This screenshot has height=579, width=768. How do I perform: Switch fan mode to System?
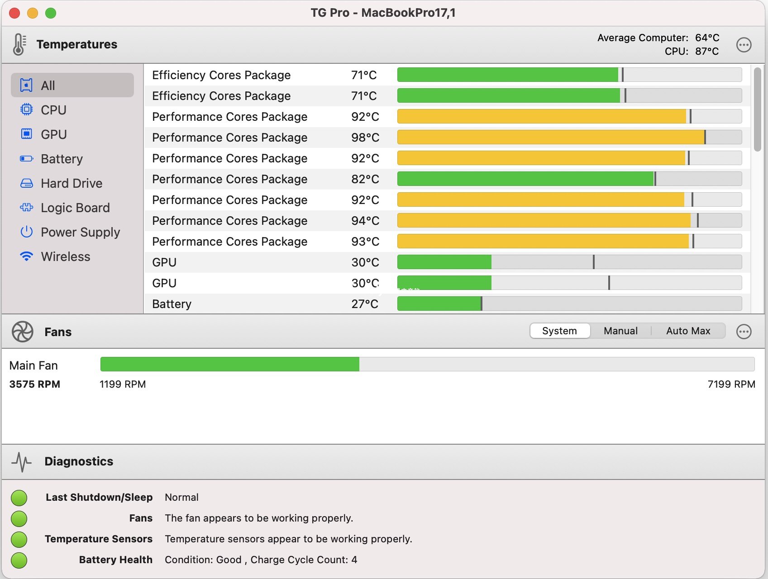[x=559, y=331]
